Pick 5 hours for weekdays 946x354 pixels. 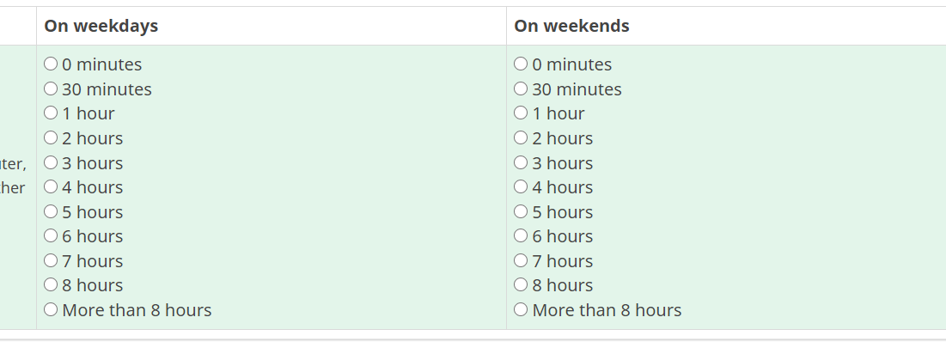51,211
